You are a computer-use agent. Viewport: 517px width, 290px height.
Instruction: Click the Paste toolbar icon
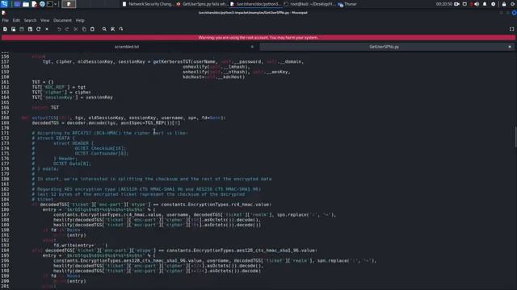[x=92, y=29]
